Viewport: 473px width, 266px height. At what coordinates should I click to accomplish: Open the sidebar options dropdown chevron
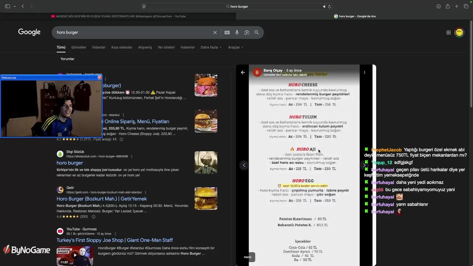pyautogui.click(x=14, y=6)
